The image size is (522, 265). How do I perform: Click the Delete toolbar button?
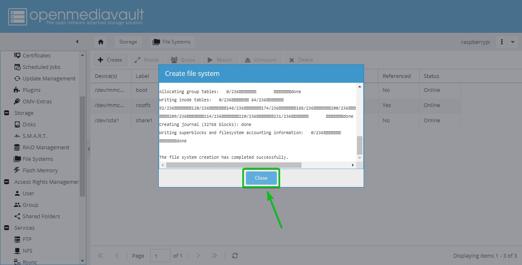coord(301,60)
